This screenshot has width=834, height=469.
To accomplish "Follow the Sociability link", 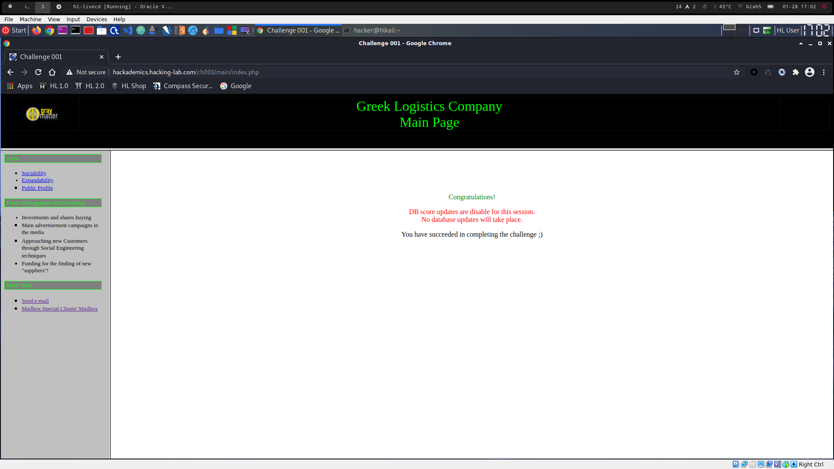I will pos(34,173).
